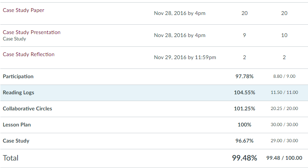Click the Nov 29, 2016 by 11:59pm due date
The image size is (308, 168).
pyautogui.click(x=185, y=57)
